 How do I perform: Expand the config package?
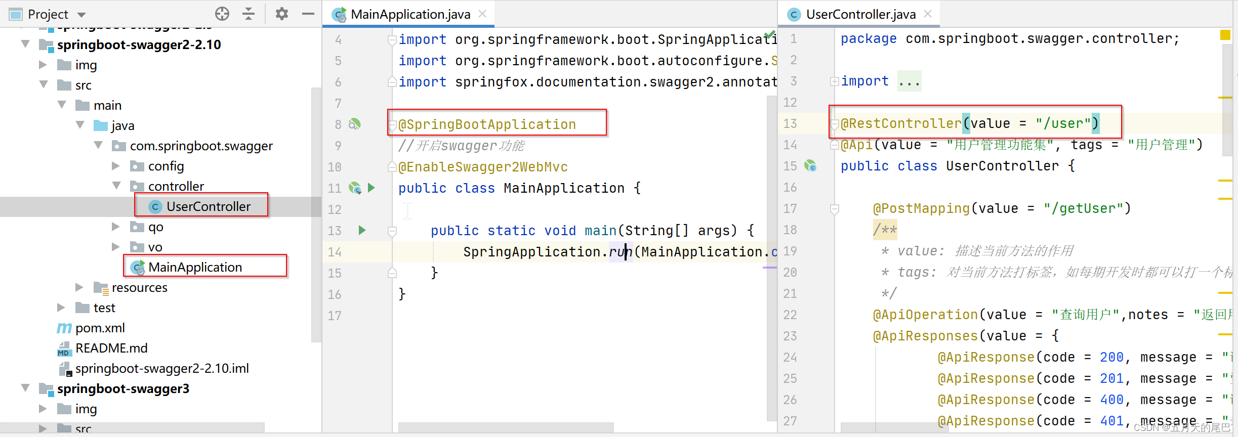(x=116, y=166)
